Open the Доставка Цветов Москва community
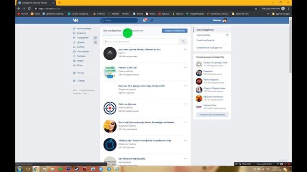This screenshot has width=307, height=172. pyautogui.click(x=140, y=50)
